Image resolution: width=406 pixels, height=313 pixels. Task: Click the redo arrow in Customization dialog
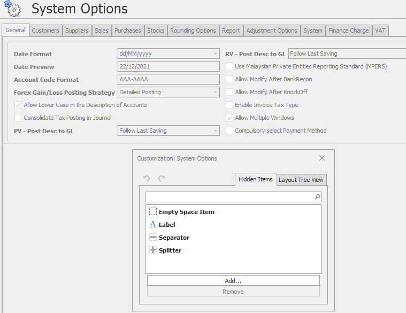(x=162, y=179)
